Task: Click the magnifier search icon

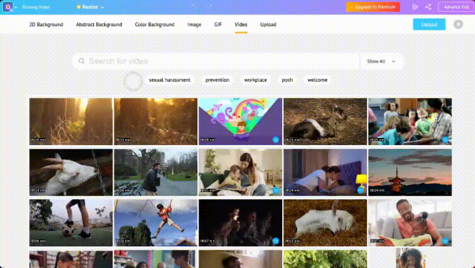Action: point(81,61)
